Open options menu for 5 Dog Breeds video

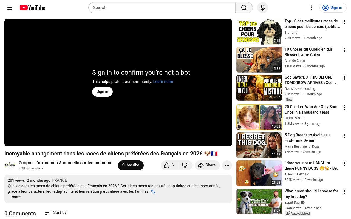[344, 136]
